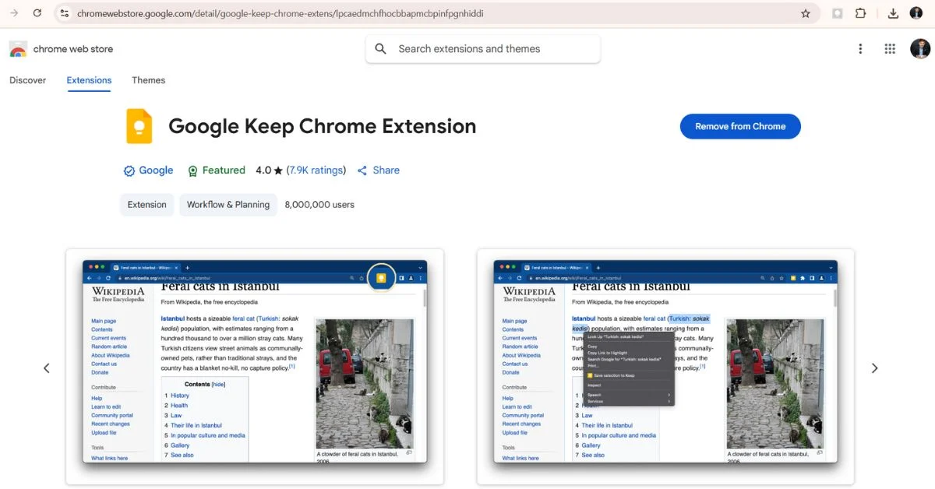935x489 pixels.
Task: Click the Workflow & Planning chip
Action: point(228,205)
